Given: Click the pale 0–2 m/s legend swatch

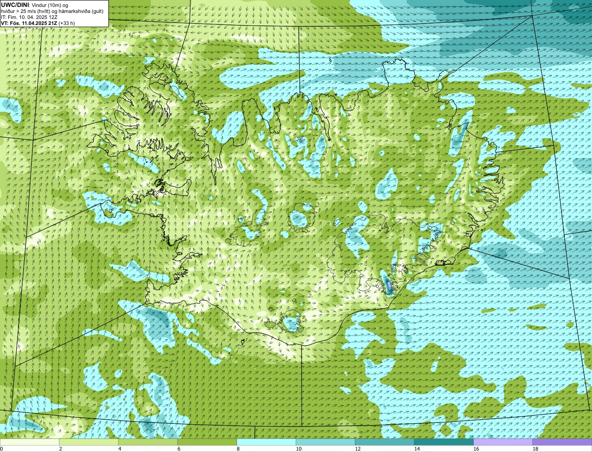Looking at the screenshot, I should click(30, 442).
